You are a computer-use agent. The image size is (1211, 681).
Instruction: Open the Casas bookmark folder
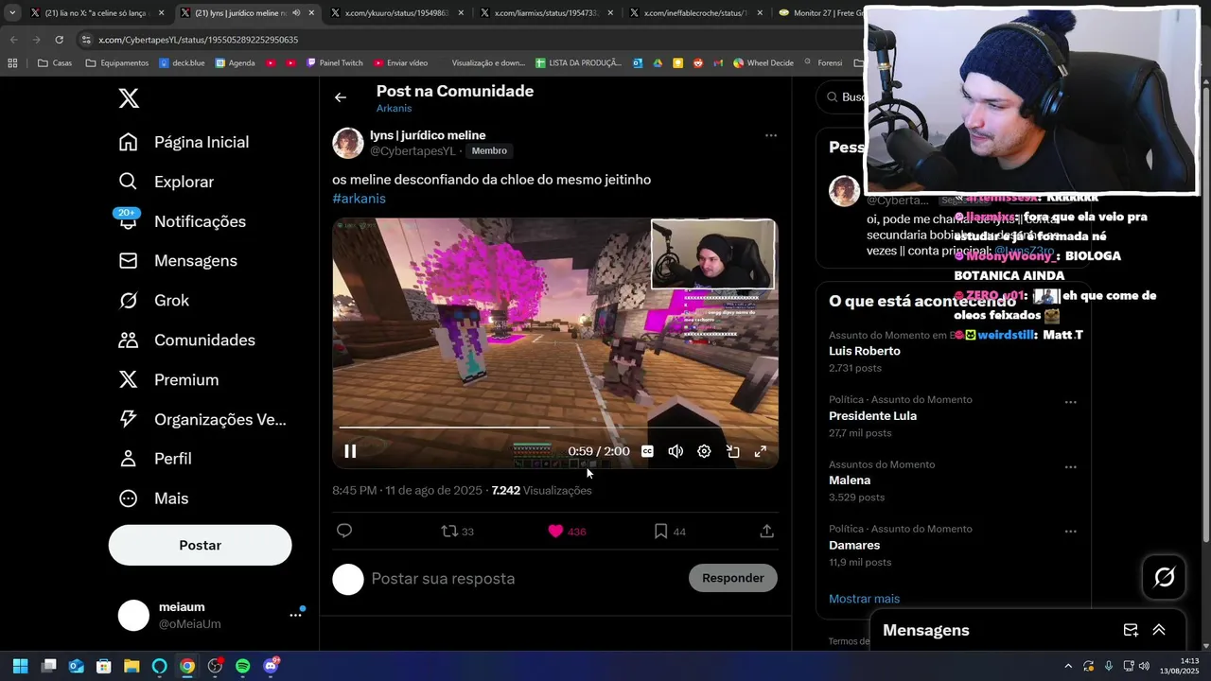coord(55,63)
